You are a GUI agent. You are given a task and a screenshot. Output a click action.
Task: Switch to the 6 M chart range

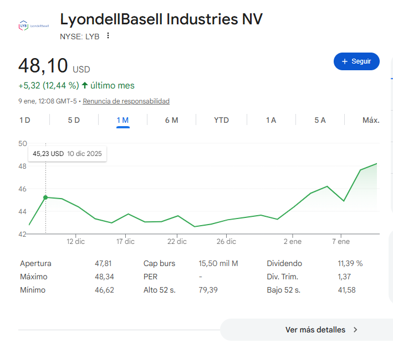click(171, 120)
